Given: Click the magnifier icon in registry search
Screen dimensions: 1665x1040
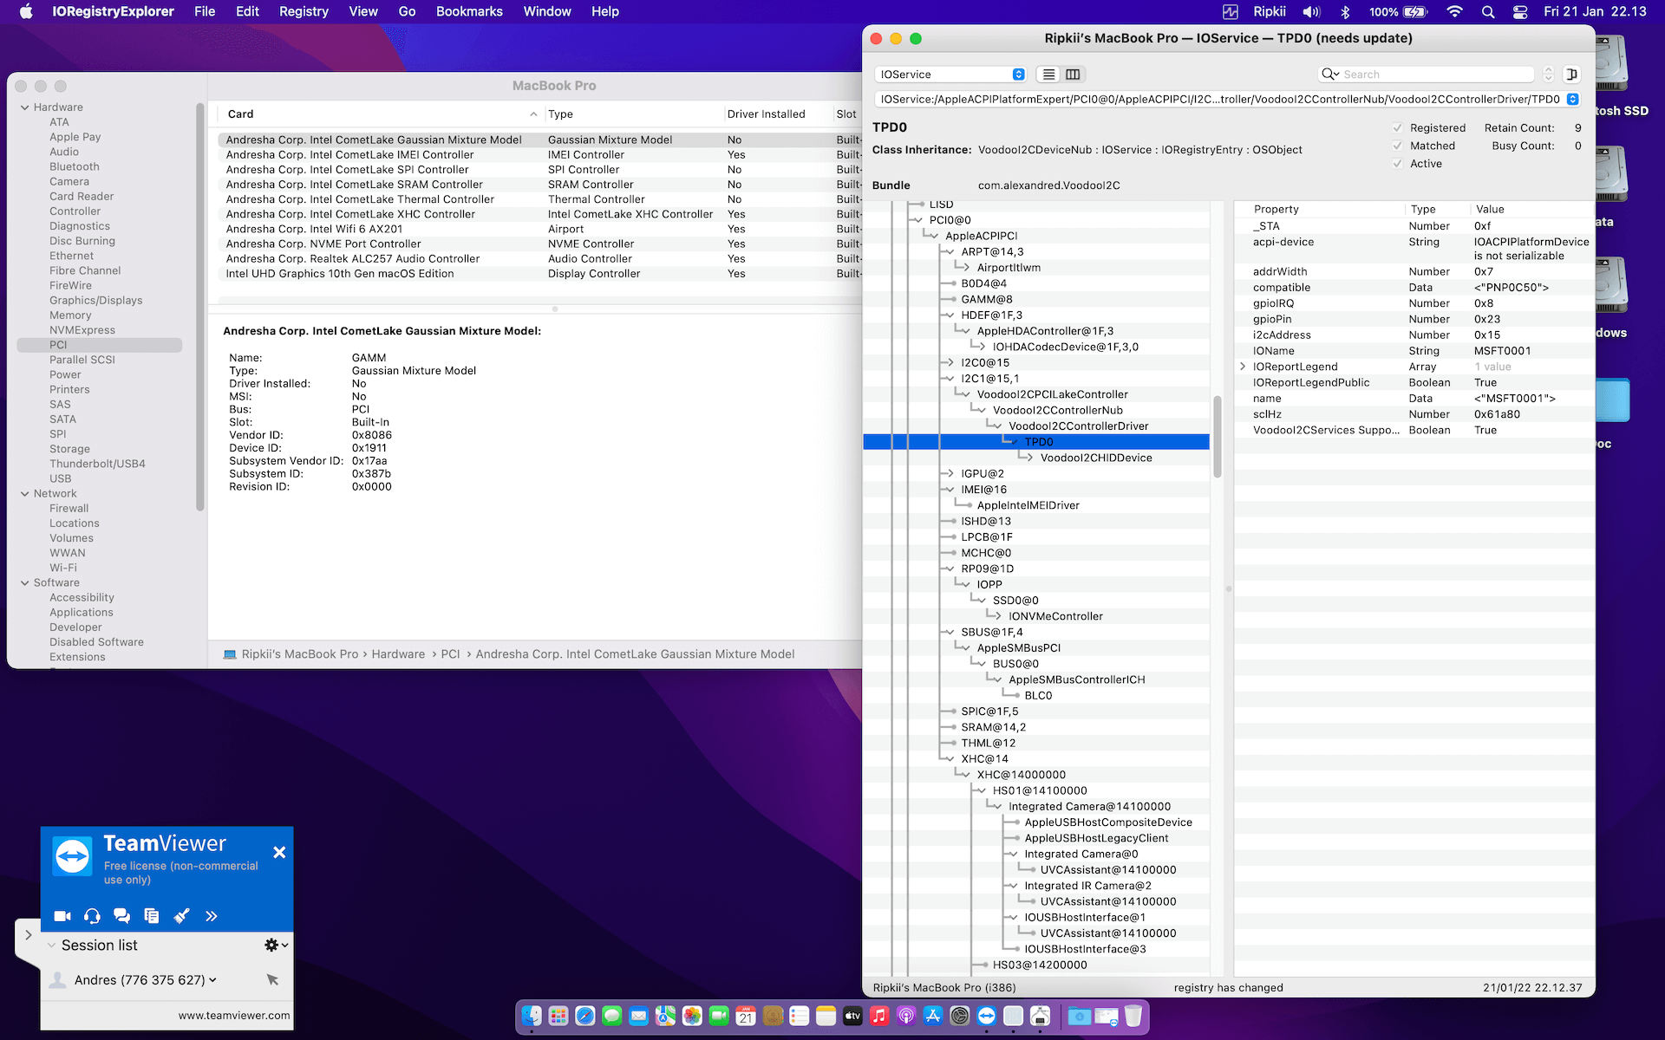Looking at the screenshot, I should coord(1329,75).
